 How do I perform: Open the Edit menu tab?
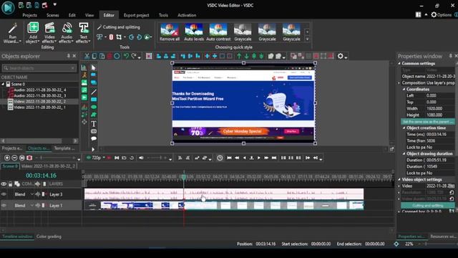[x=72, y=15]
